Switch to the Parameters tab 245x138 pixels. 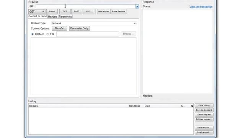click(x=65, y=16)
